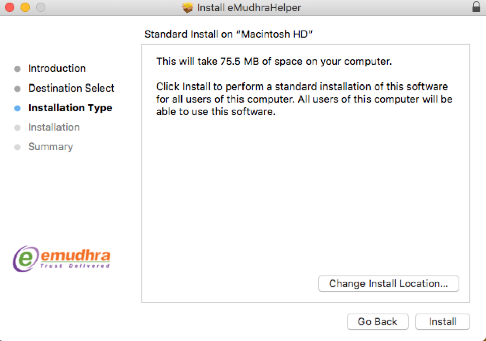Click the emudhra Trust Delivered logo
Viewport: 486px width, 341px height.
(62, 258)
